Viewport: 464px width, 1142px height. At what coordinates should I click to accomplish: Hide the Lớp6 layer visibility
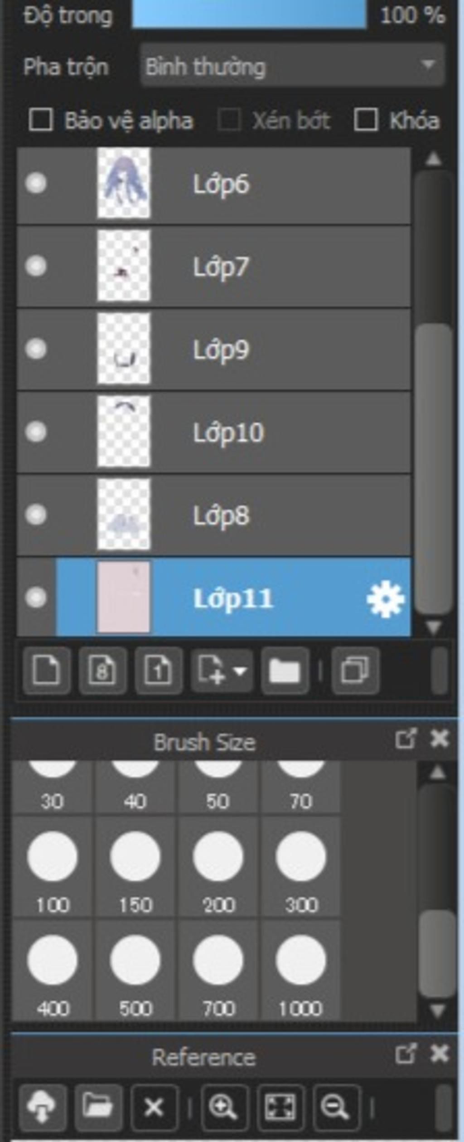36,184
